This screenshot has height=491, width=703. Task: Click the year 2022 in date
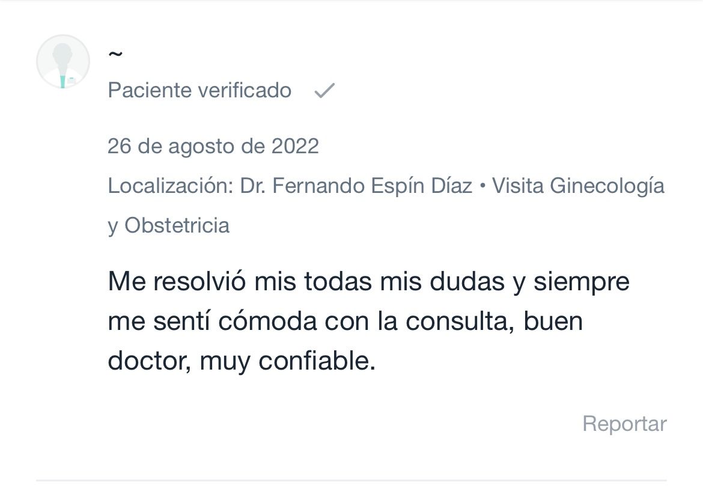pyautogui.click(x=295, y=146)
